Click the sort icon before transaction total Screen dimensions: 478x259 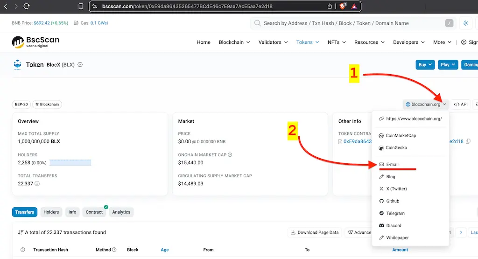21,232
